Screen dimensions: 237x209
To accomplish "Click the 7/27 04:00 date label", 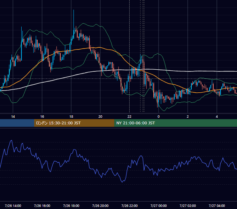I will click(x=217, y=206).
